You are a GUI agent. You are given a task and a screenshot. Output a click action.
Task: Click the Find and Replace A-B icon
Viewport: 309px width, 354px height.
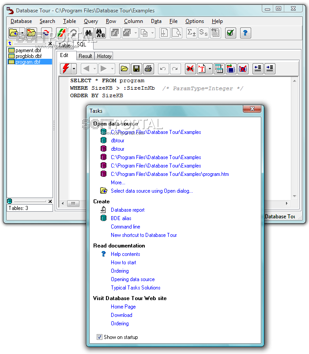tap(100, 33)
